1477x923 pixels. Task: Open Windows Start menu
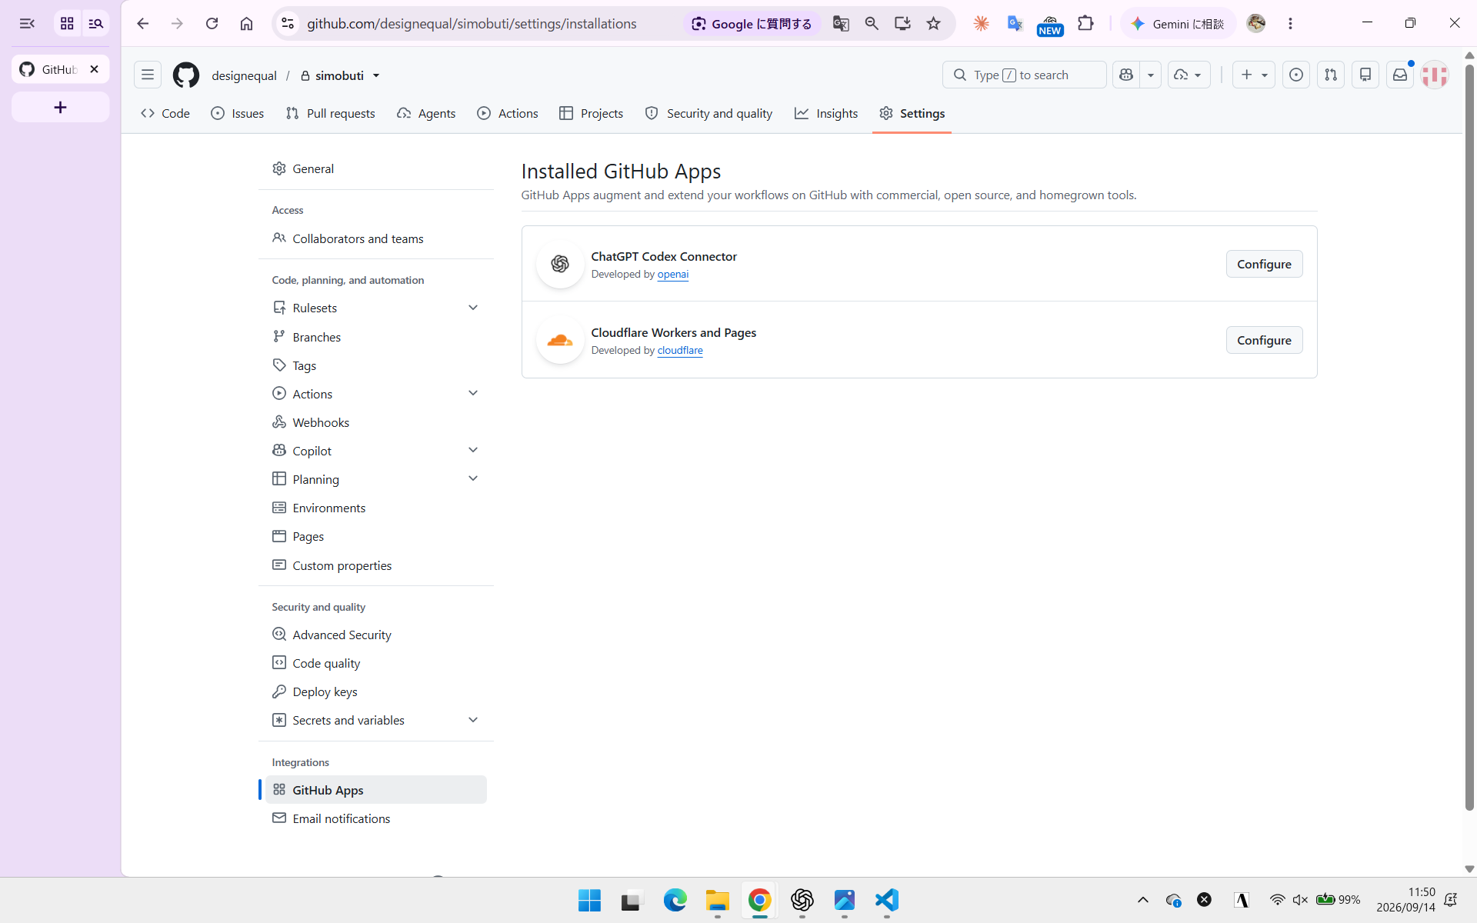(589, 900)
